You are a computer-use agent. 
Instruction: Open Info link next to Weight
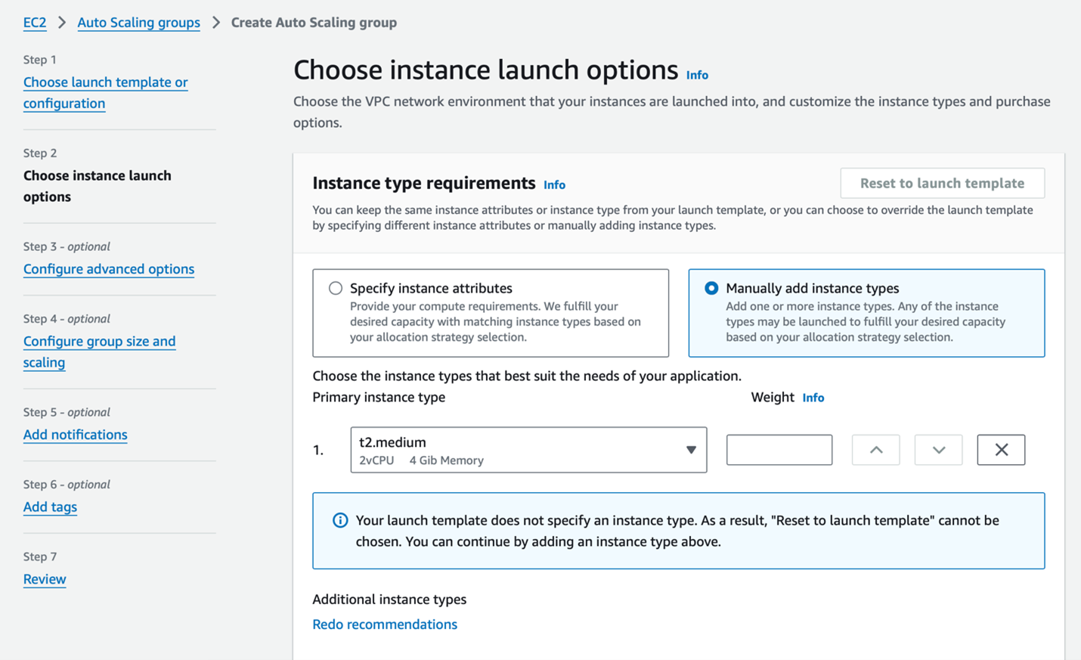(x=813, y=398)
